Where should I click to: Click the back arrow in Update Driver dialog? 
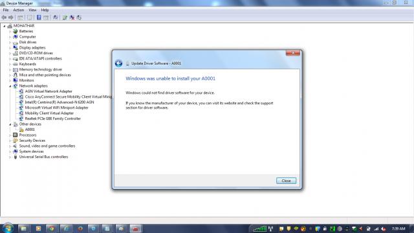[118, 63]
